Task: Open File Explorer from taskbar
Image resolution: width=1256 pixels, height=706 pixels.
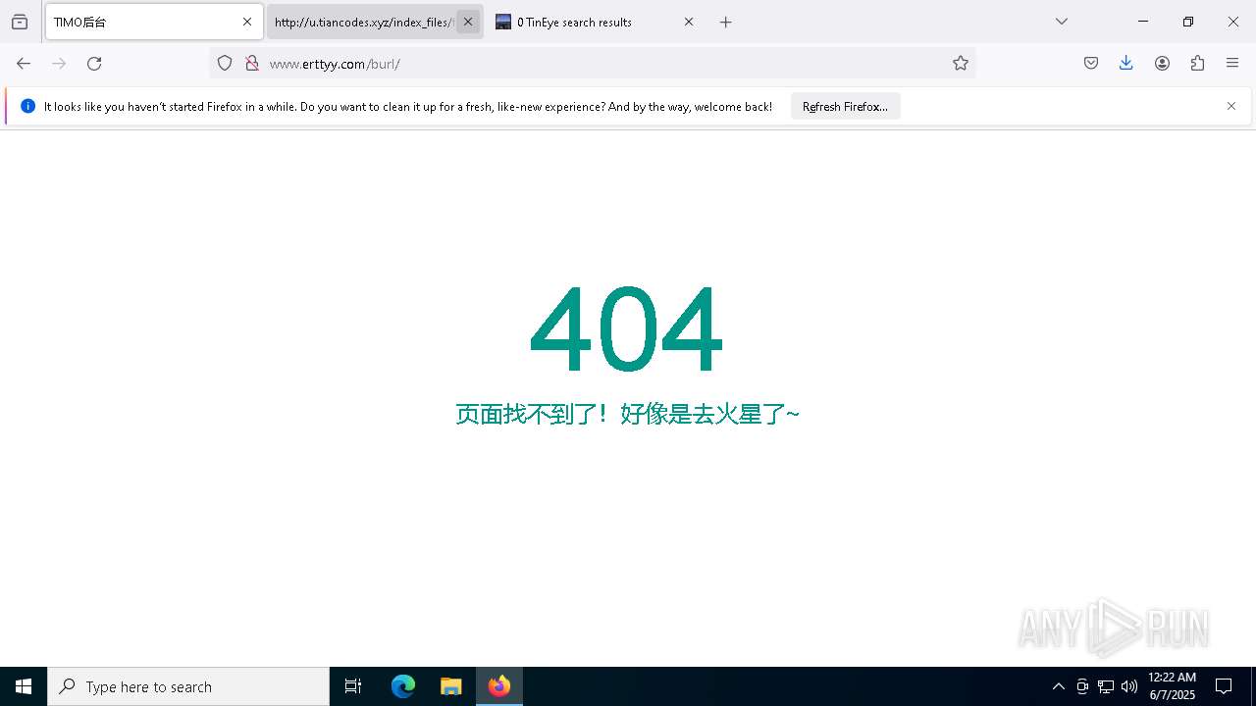Action: point(450,686)
